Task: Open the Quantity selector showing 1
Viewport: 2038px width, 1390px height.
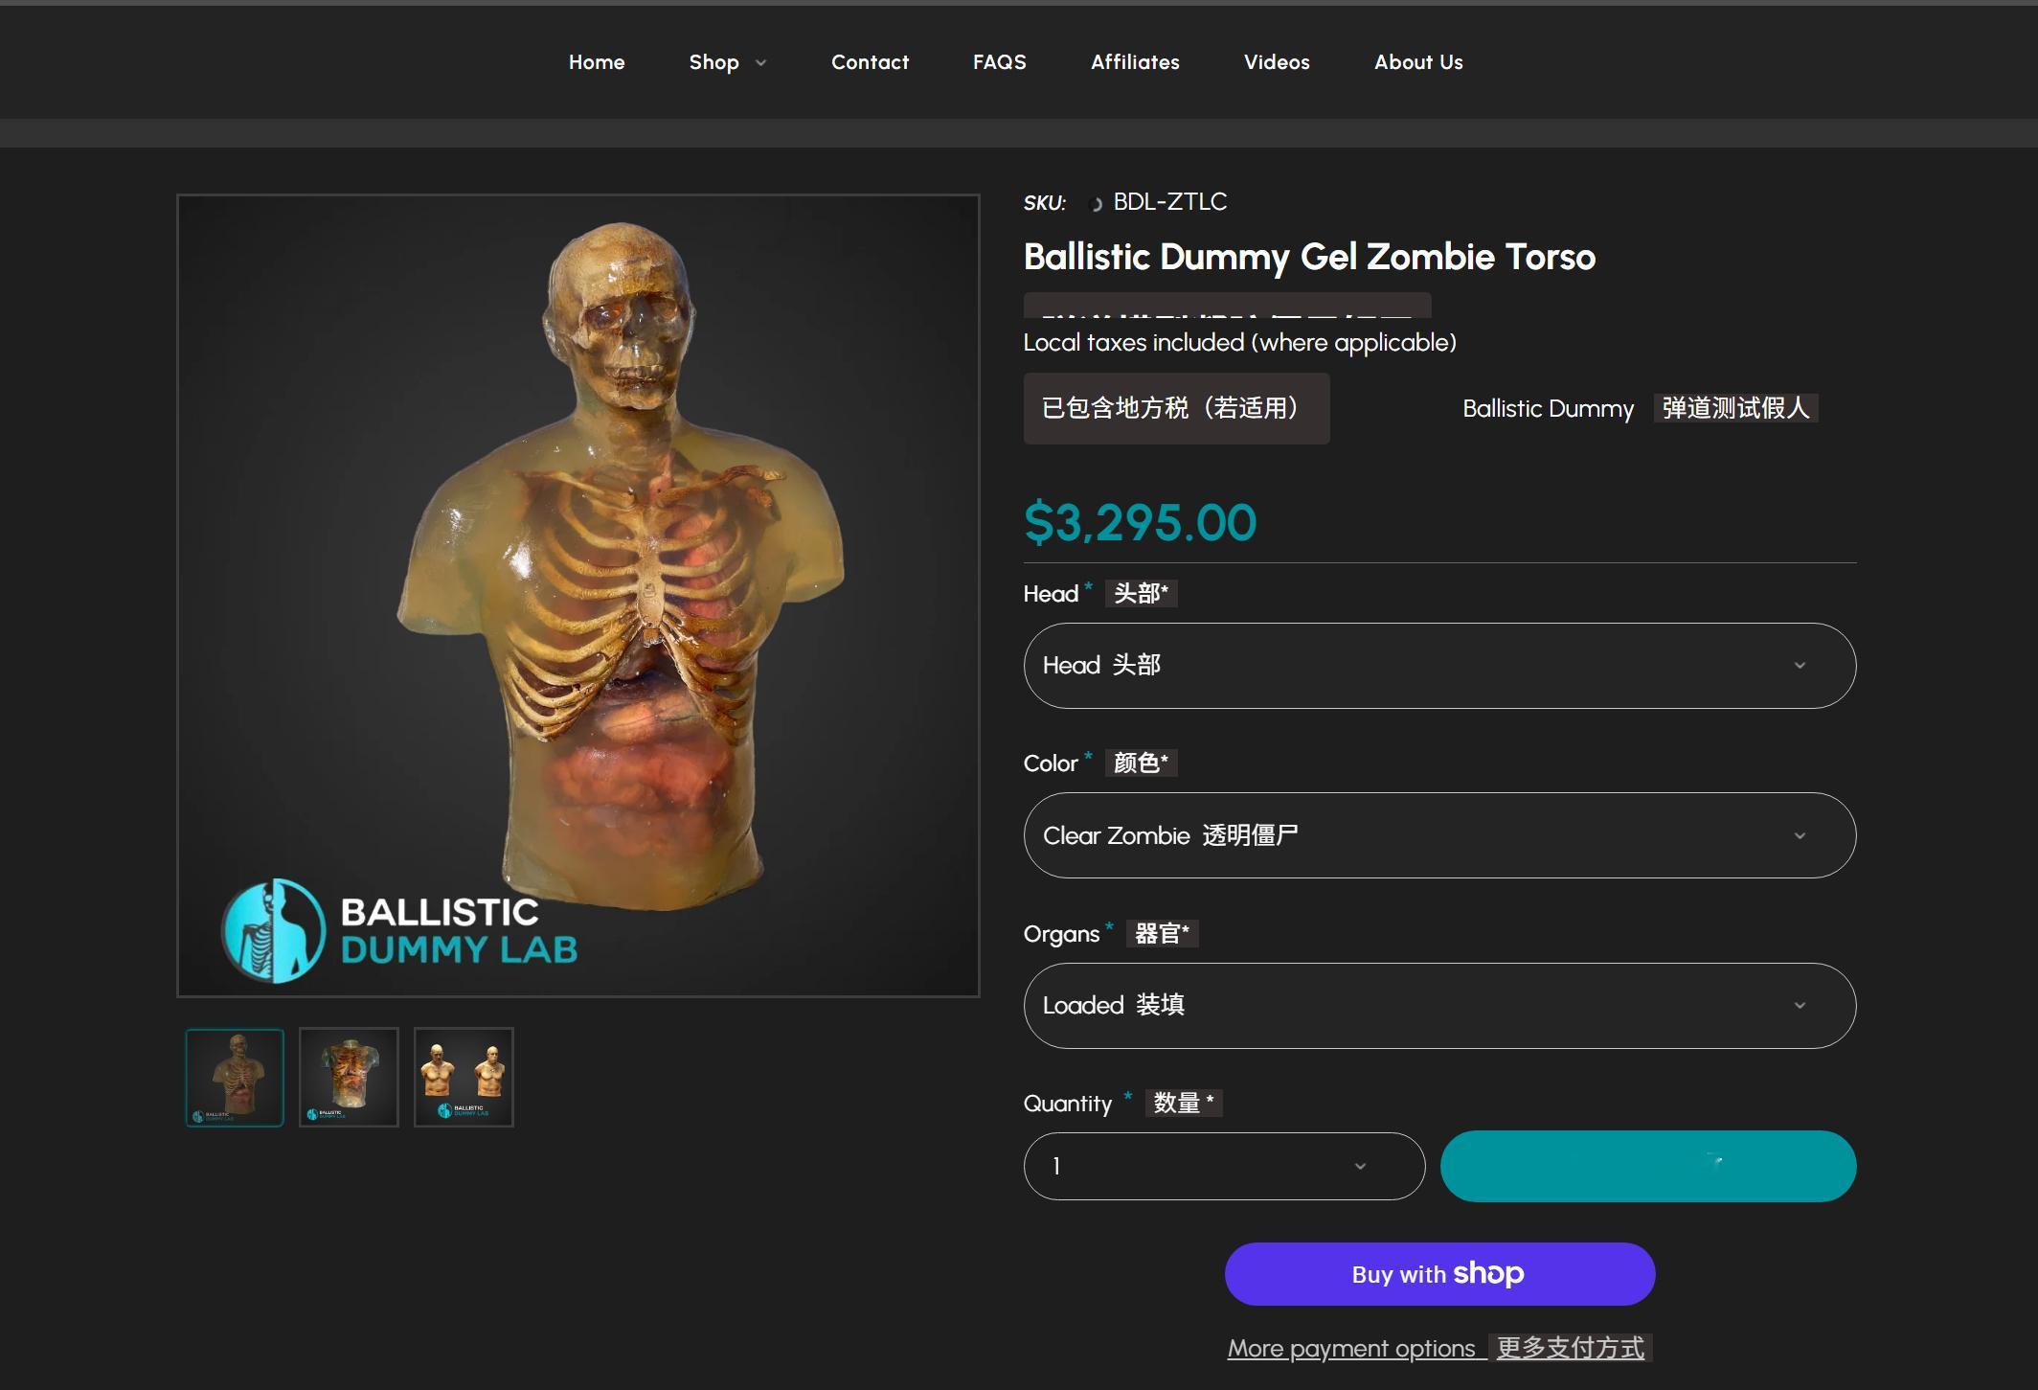Action: click(x=1224, y=1167)
